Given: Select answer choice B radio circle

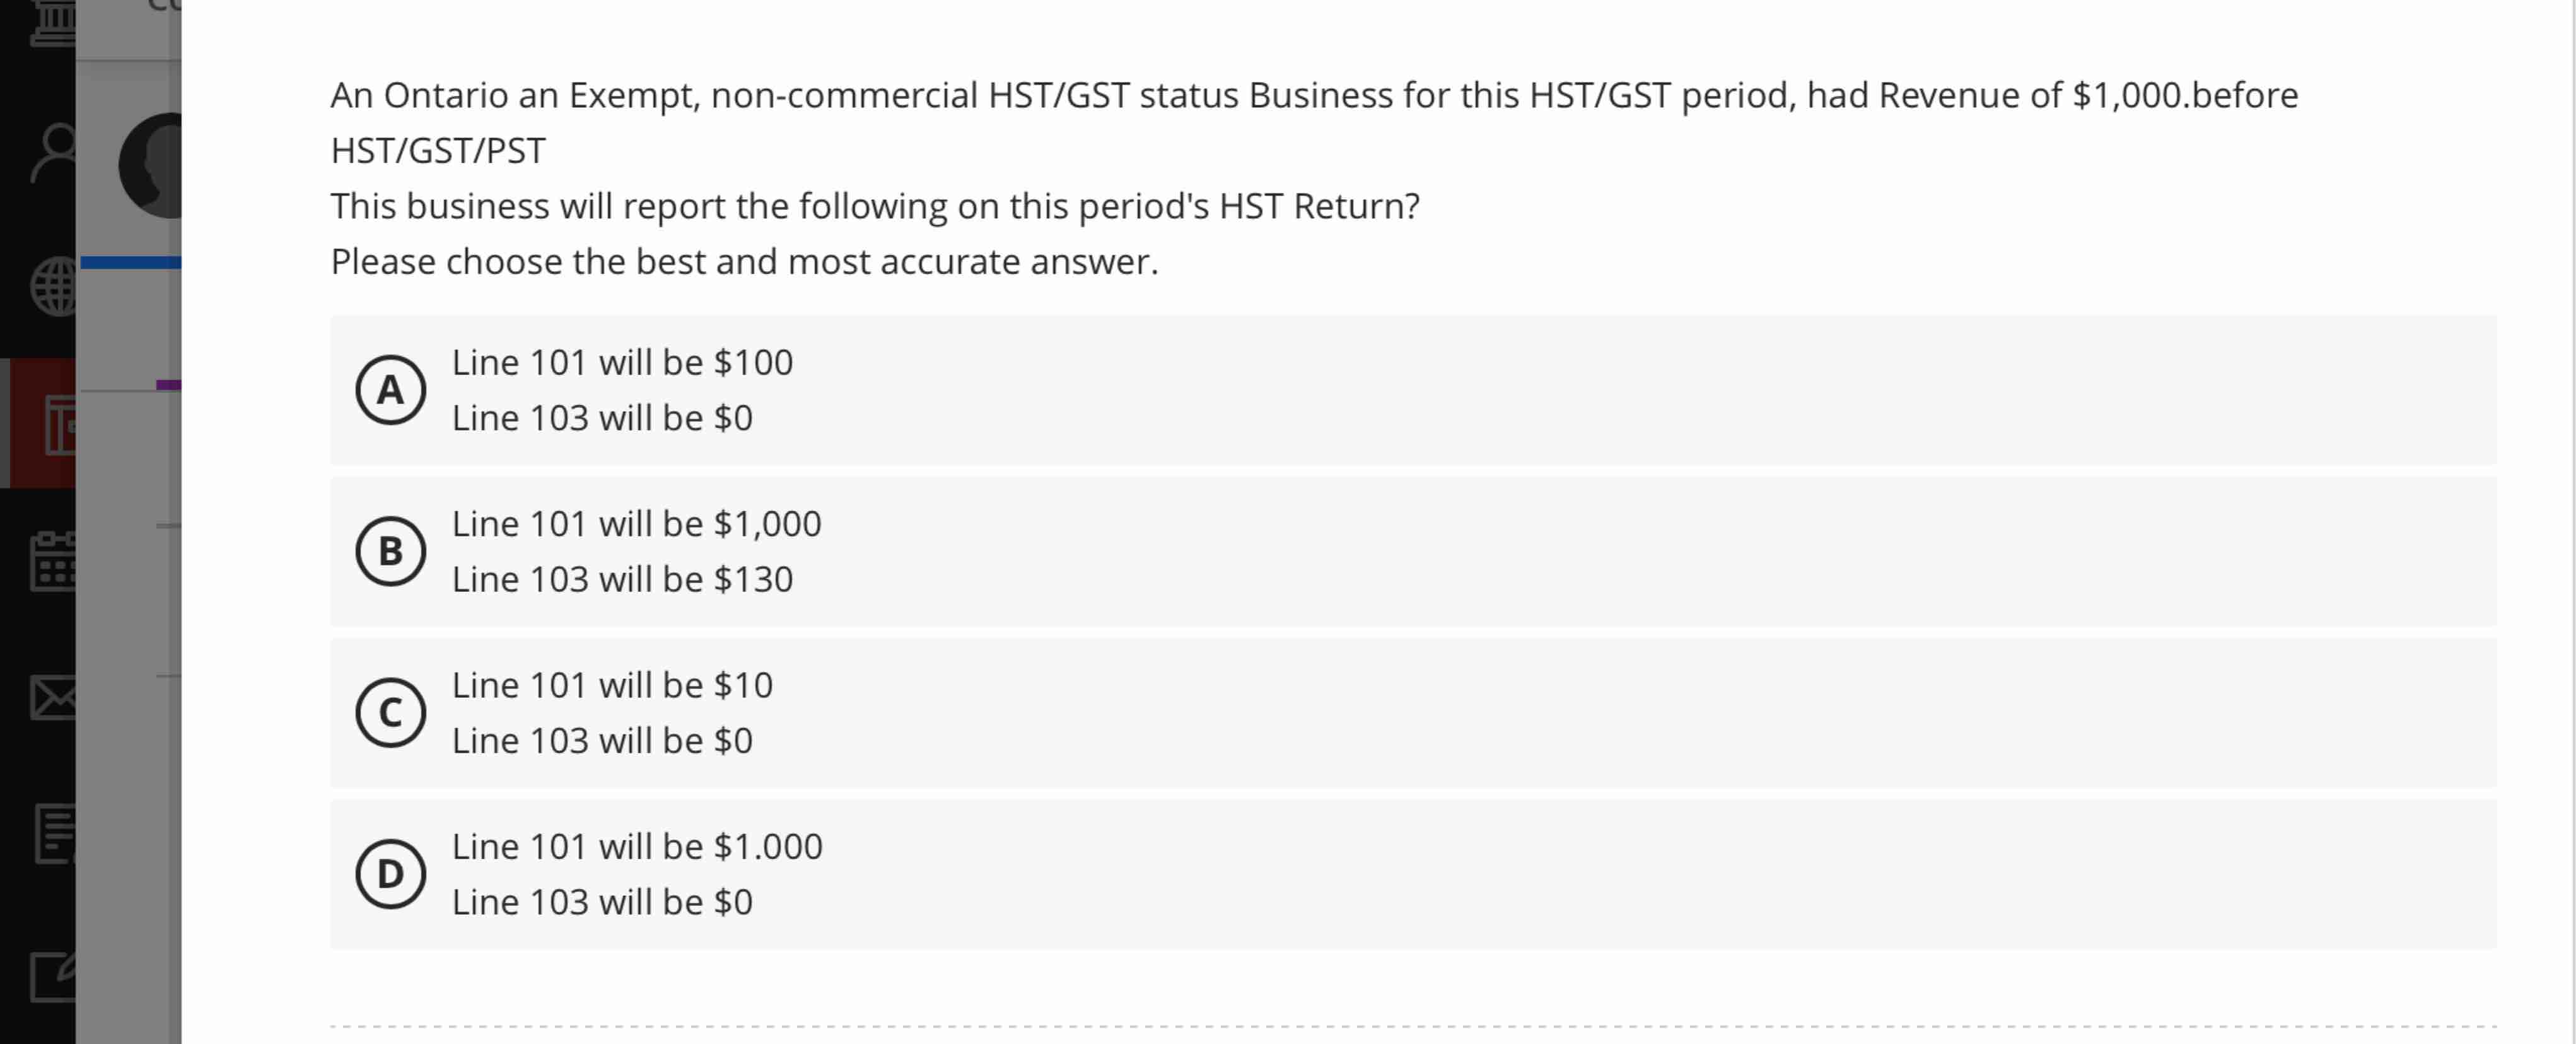Looking at the screenshot, I should point(390,550).
